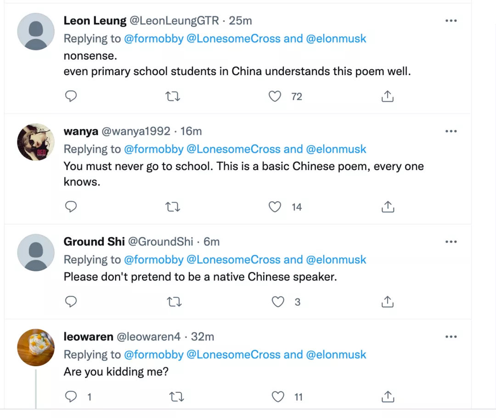The image size is (496, 418).
Task: Reply to Leon Leung's tweet
Action: coord(71,96)
